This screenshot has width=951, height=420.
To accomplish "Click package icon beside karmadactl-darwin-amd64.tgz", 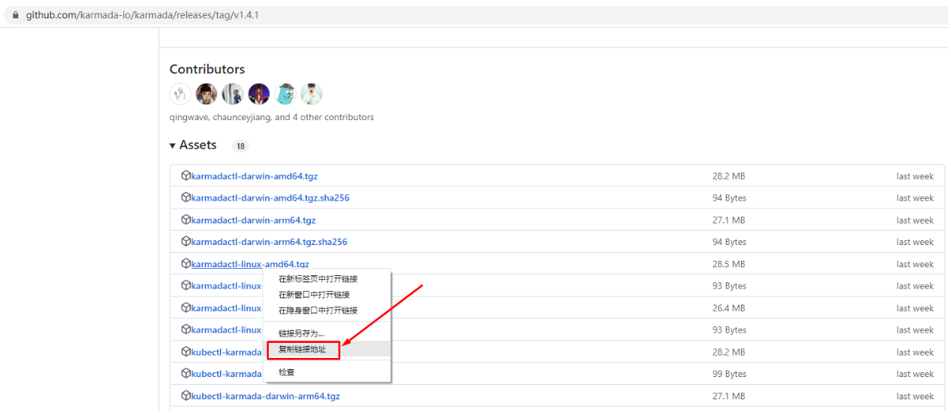I will [x=185, y=176].
